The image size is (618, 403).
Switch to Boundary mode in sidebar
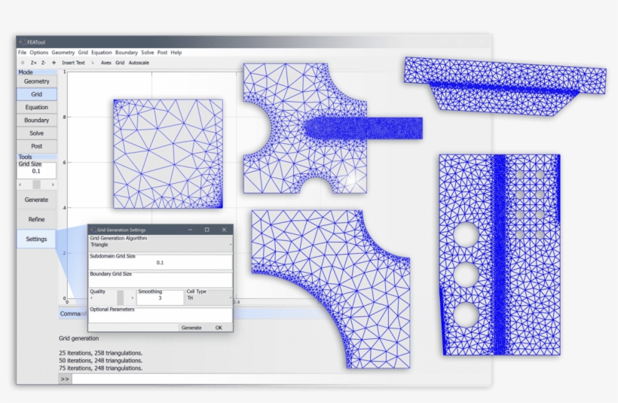pyautogui.click(x=37, y=121)
